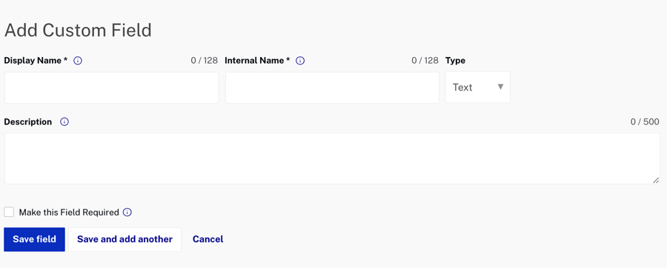Open the Type dropdown showing Text

(478, 87)
